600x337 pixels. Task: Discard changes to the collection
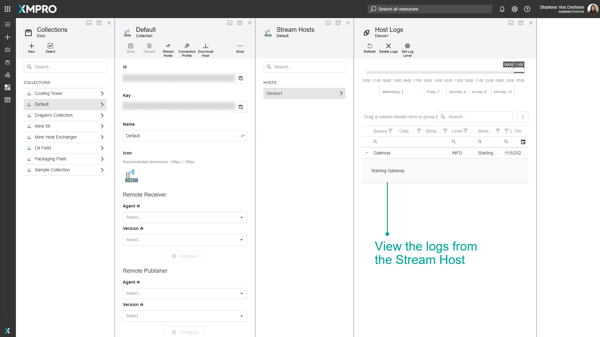pos(149,48)
